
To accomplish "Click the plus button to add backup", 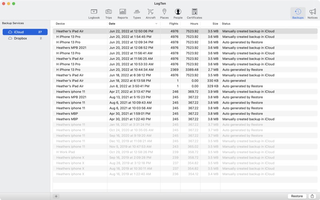I will 56,196.
